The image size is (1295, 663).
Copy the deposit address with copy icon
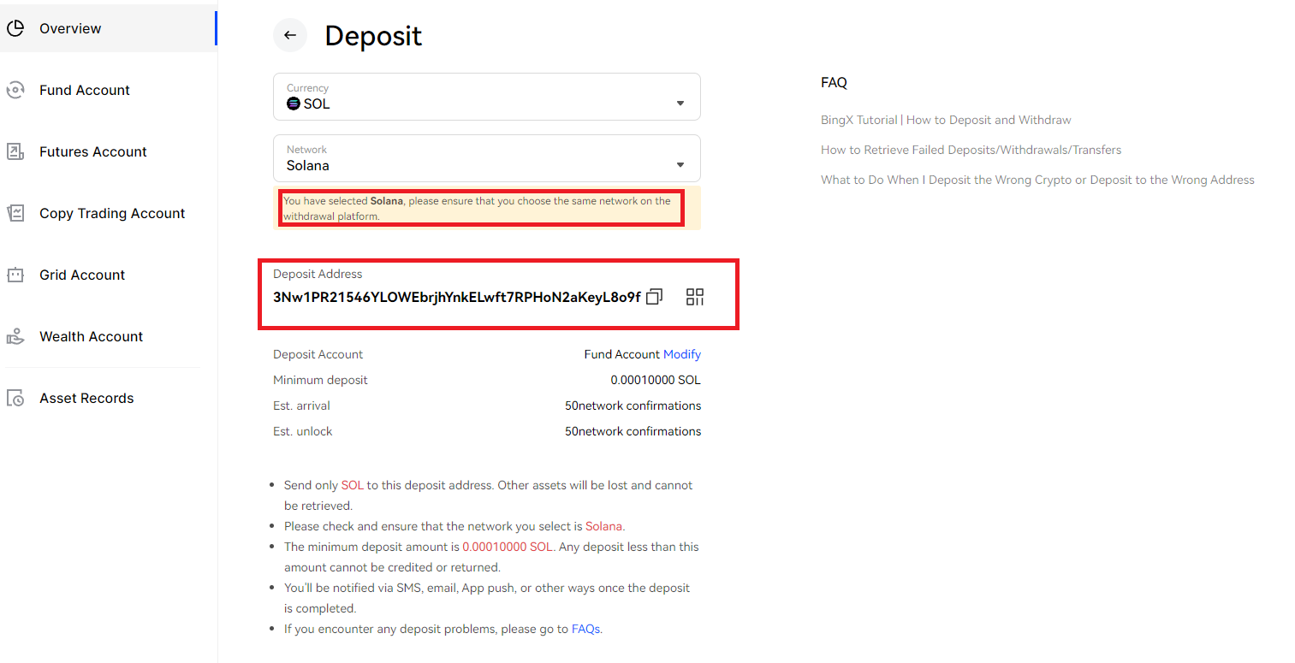[x=655, y=297]
